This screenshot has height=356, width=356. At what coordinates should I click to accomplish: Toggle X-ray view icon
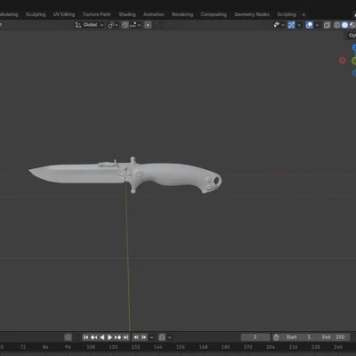[x=327, y=25]
